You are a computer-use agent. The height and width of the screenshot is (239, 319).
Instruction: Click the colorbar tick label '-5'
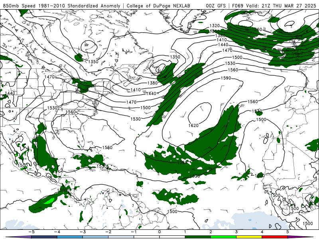pos(31,232)
